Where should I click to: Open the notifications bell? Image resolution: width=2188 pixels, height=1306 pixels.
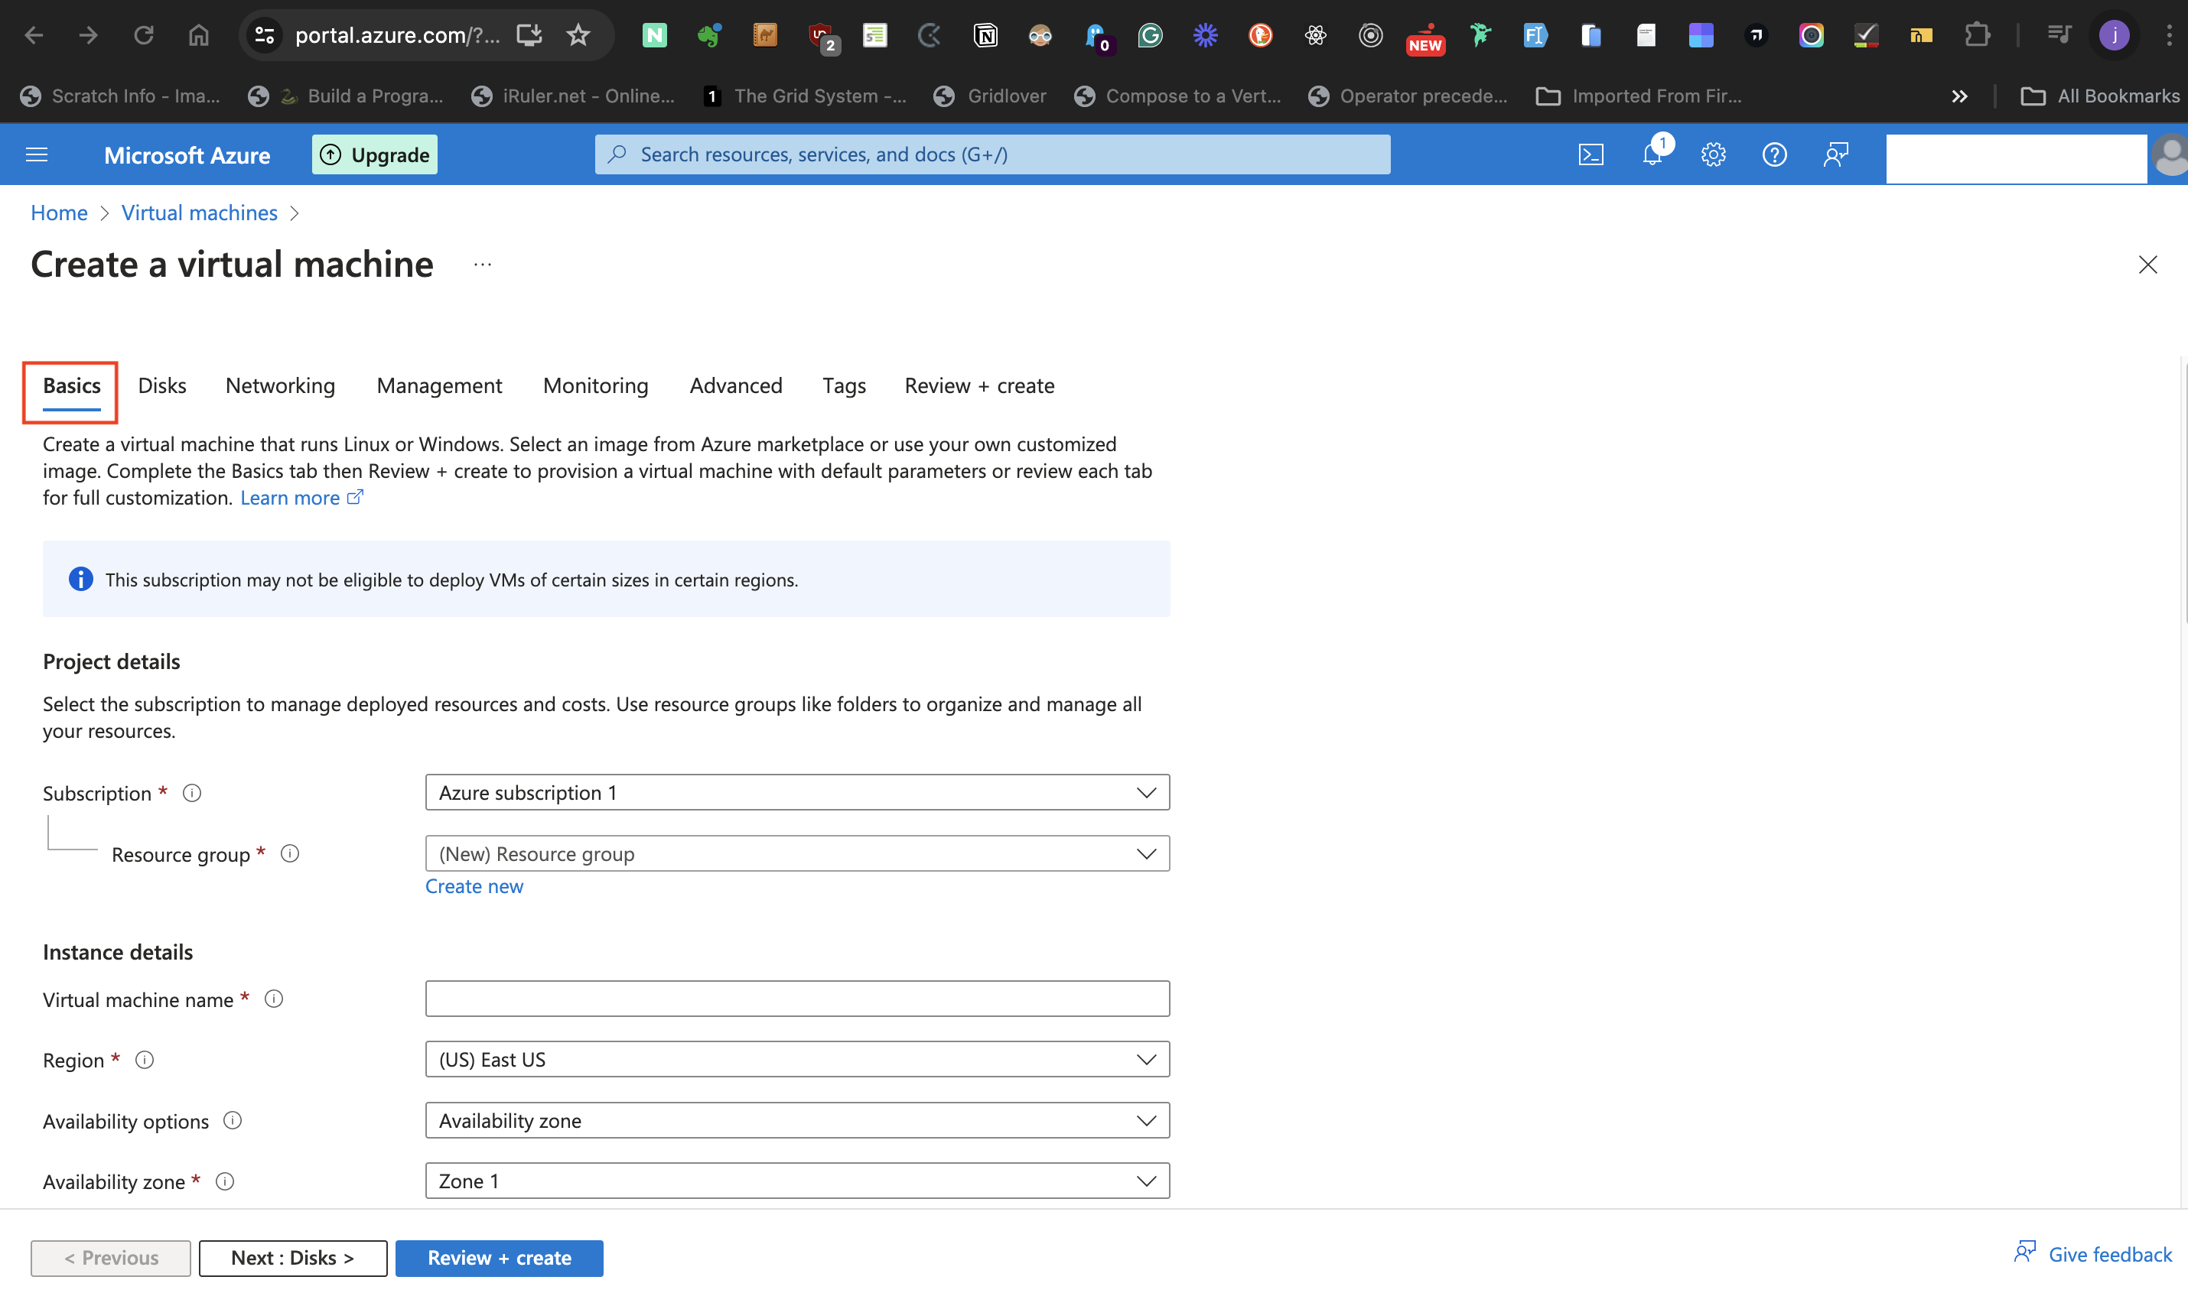(x=1652, y=155)
